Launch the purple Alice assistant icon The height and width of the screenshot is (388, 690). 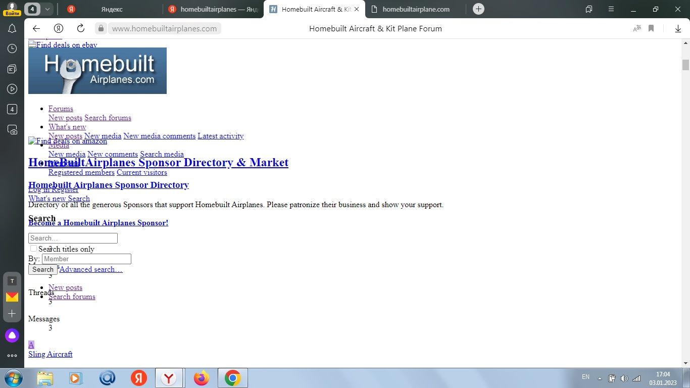[x=12, y=335]
